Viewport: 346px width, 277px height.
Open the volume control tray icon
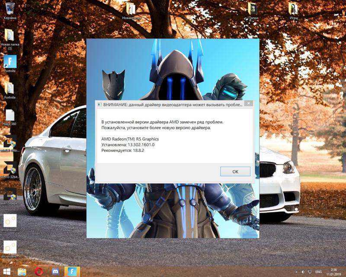303,272
